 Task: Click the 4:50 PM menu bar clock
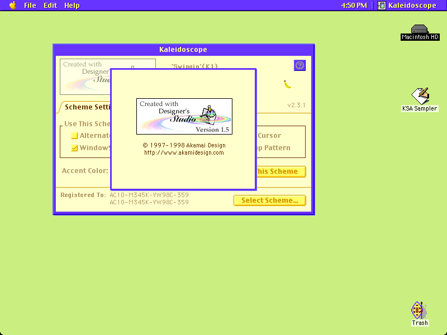pyautogui.click(x=354, y=6)
